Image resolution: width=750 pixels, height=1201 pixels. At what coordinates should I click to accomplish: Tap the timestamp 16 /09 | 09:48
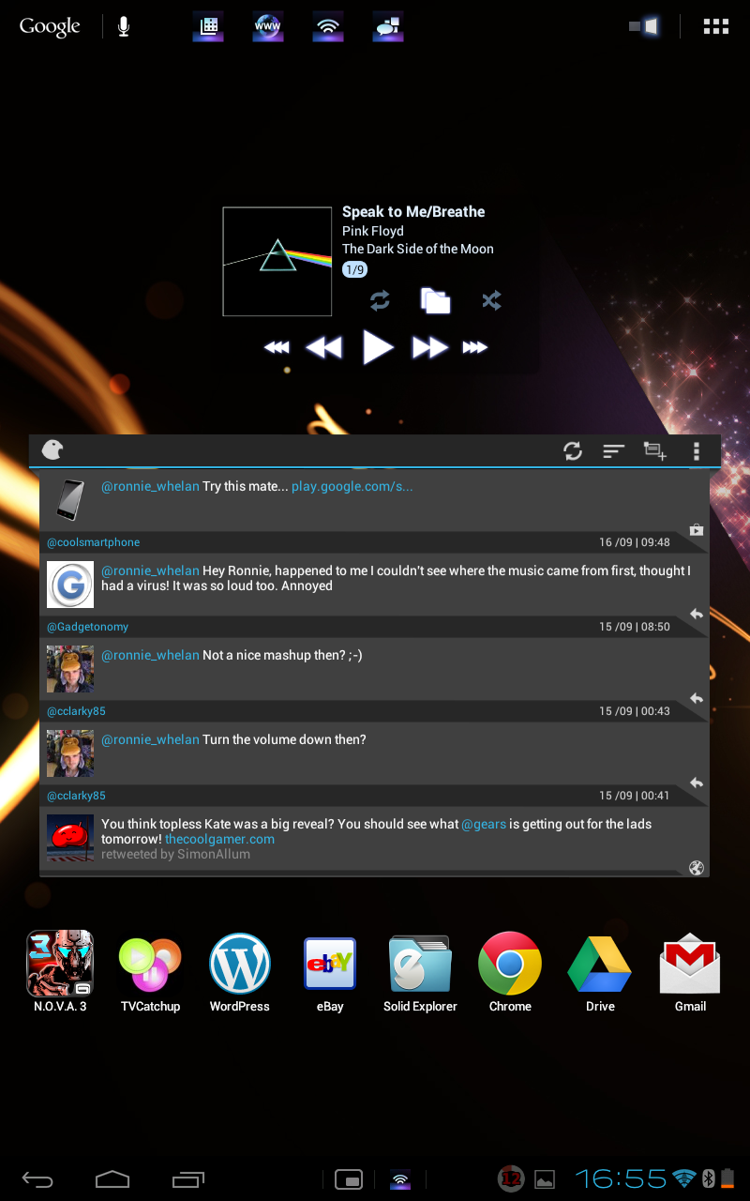[635, 542]
